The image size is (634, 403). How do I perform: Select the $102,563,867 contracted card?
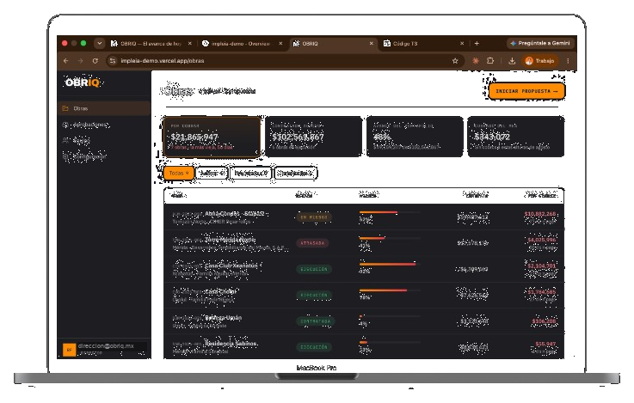[313, 137]
